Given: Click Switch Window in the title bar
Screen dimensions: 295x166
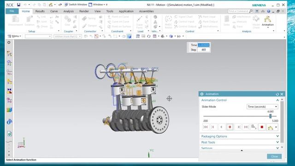Looking at the screenshot, I should click(76, 5).
